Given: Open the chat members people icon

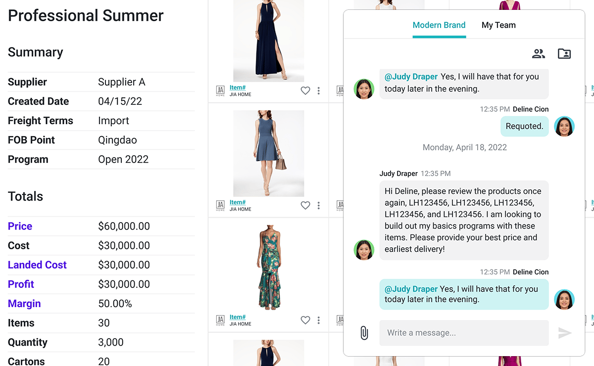Looking at the screenshot, I should (x=539, y=54).
